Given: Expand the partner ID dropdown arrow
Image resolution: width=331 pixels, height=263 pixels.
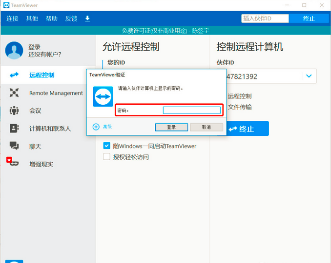Looking at the screenshot, I should (309, 76).
